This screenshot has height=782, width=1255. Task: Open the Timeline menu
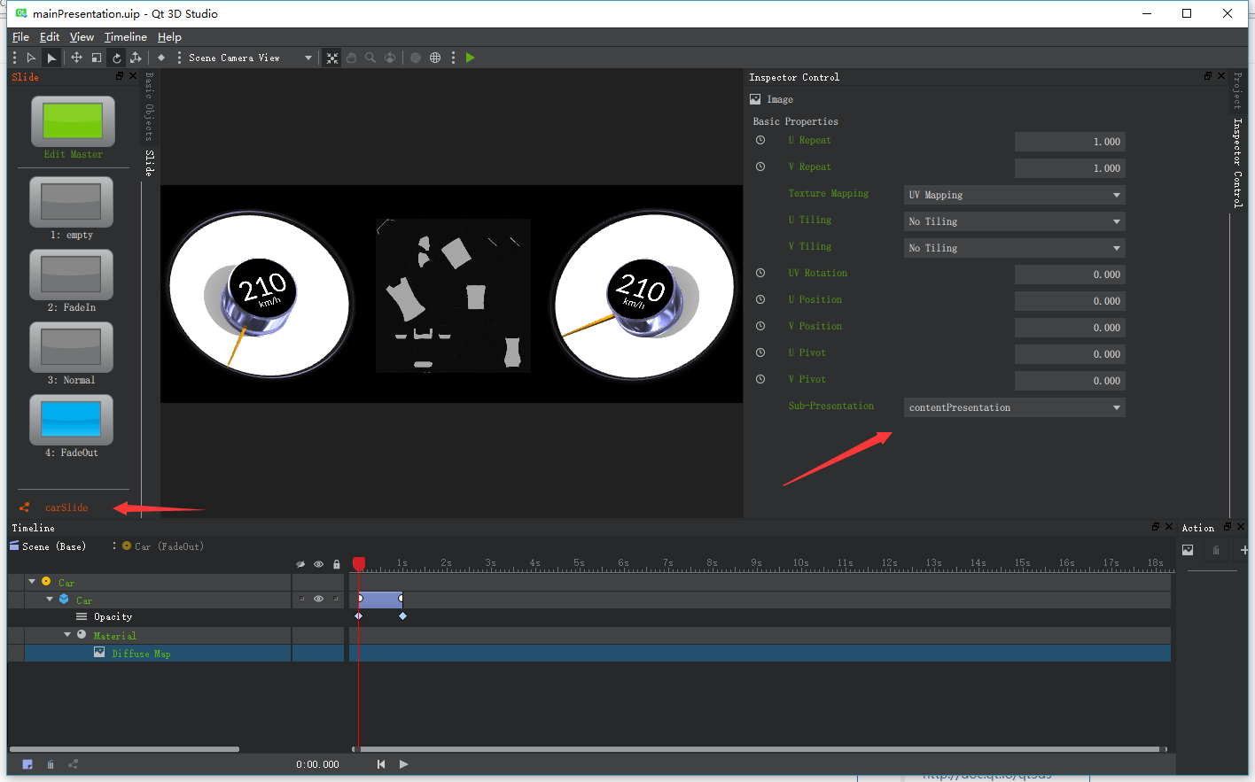(x=125, y=37)
